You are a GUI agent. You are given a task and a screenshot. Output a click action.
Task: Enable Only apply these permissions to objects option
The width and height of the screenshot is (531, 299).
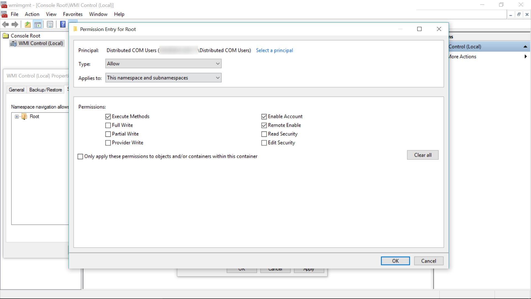tap(80, 156)
